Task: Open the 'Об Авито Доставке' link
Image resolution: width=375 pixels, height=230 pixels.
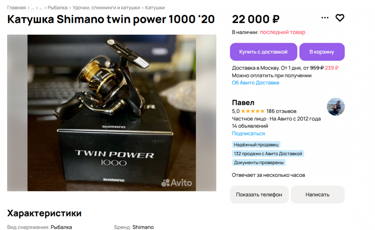Action: 255,83
